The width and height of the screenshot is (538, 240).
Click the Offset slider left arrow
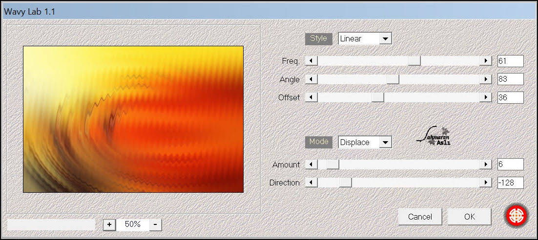coord(311,97)
